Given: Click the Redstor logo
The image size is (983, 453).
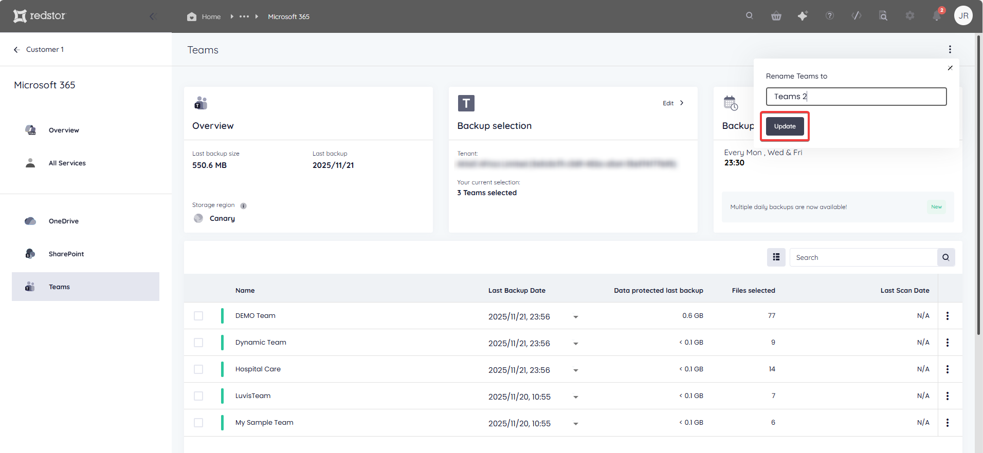Looking at the screenshot, I should pos(40,16).
